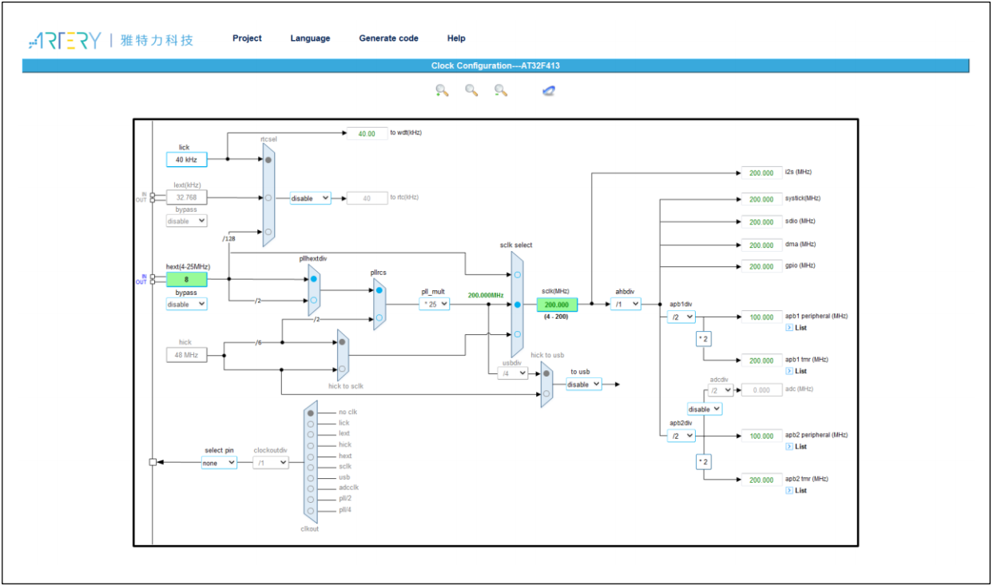The image size is (993, 586).
Task: Click the zoom in magnifier icon
Action: coord(442,90)
